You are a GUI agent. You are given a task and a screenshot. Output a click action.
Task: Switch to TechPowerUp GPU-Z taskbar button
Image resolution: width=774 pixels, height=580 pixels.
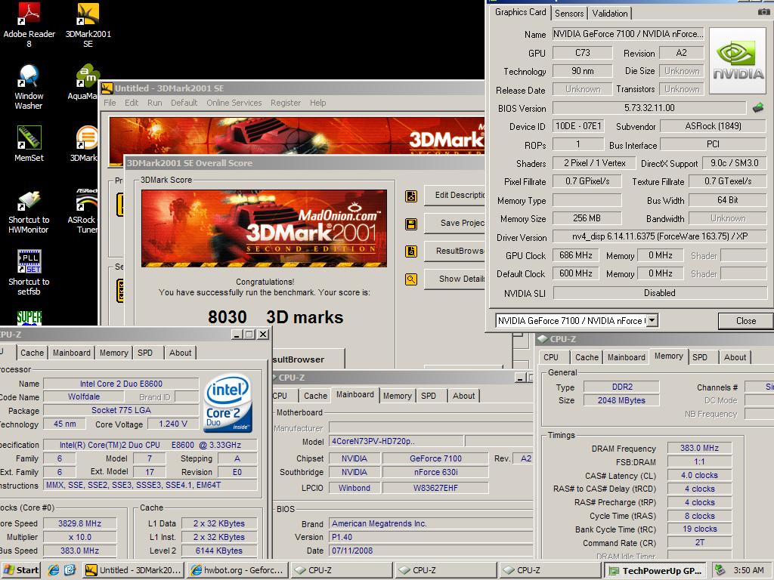pyautogui.click(x=655, y=571)
